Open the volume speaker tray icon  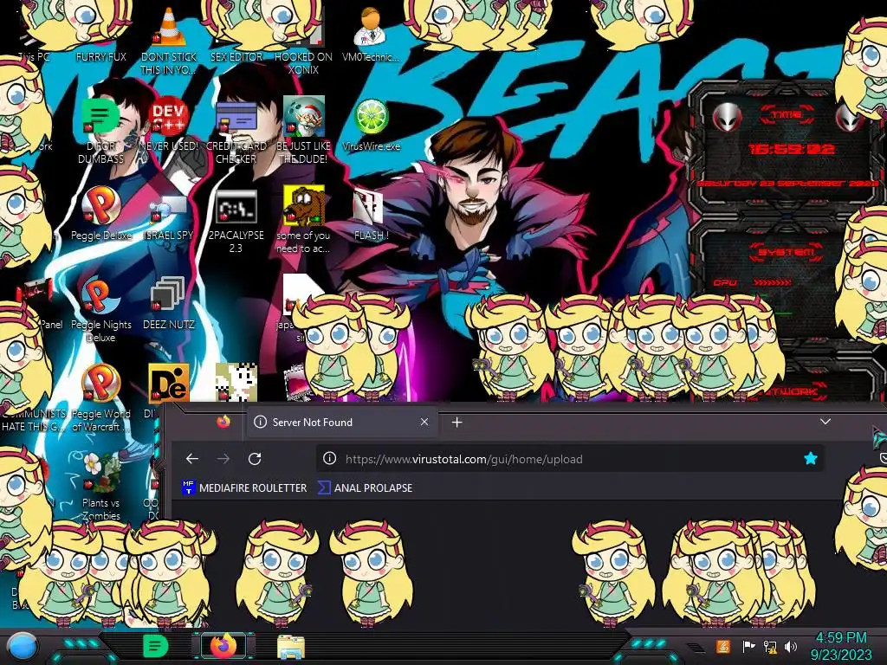point(792,646)
